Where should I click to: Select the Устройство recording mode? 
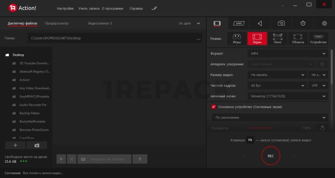coord(318,39)
